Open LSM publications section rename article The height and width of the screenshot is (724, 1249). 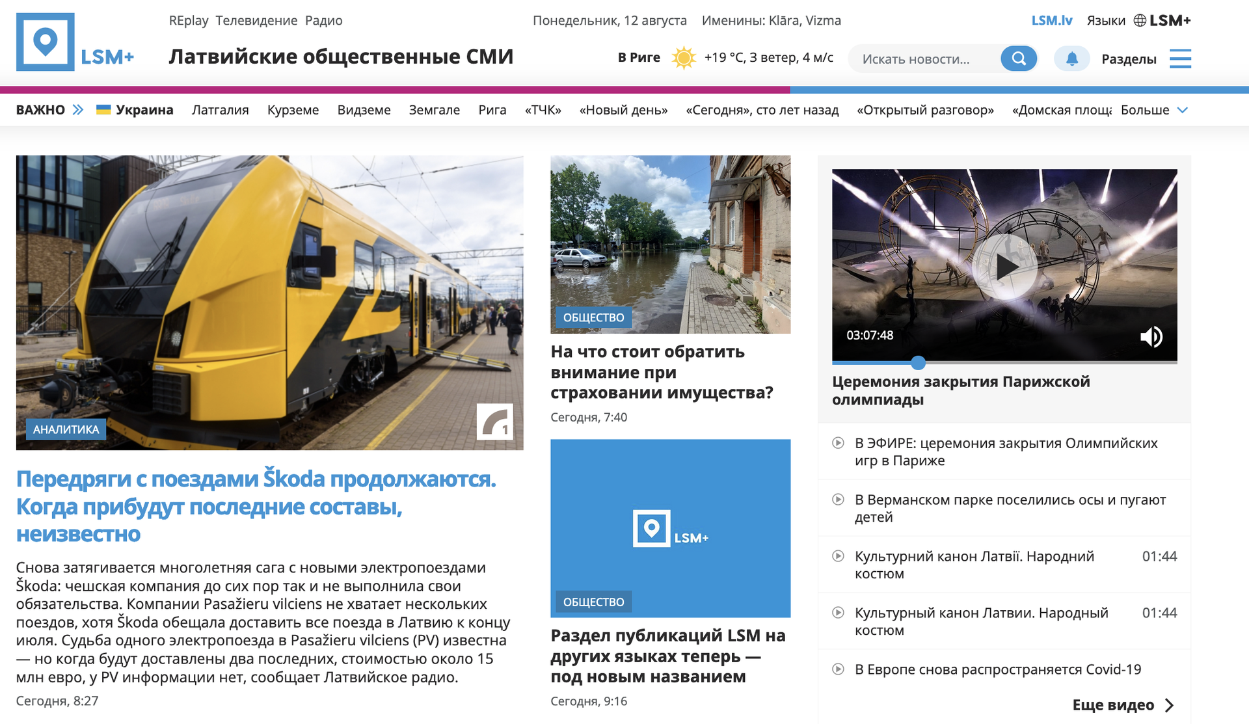(x=668, y=656)
